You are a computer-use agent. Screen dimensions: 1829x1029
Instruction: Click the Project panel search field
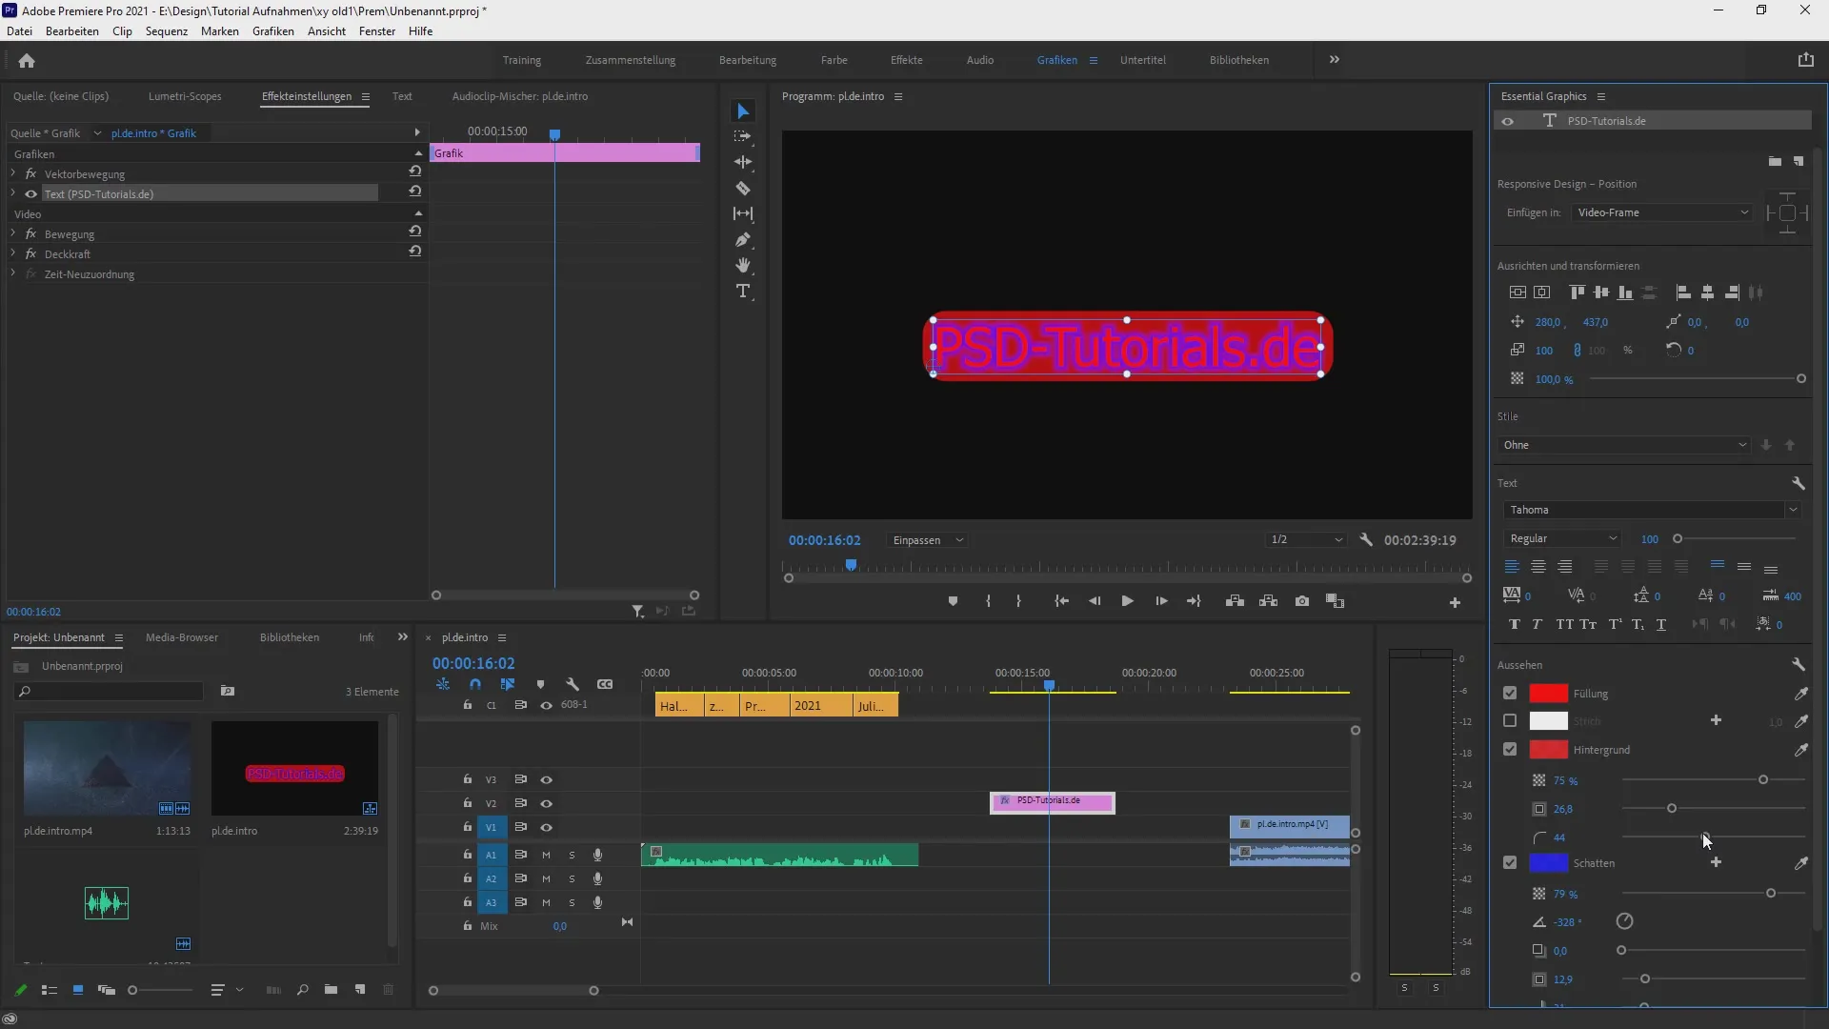tap(110, 691)
